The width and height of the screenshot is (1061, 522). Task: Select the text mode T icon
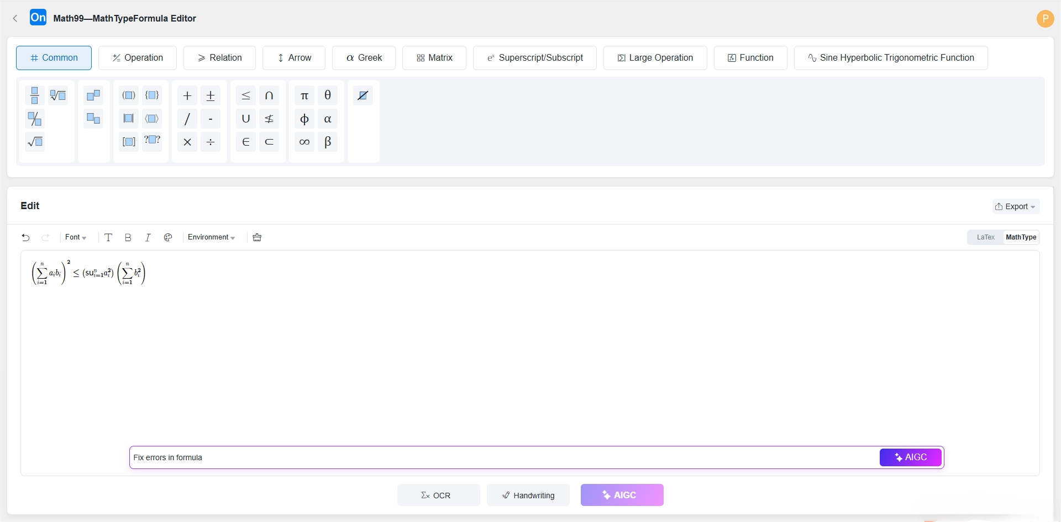tap(108, 237)
